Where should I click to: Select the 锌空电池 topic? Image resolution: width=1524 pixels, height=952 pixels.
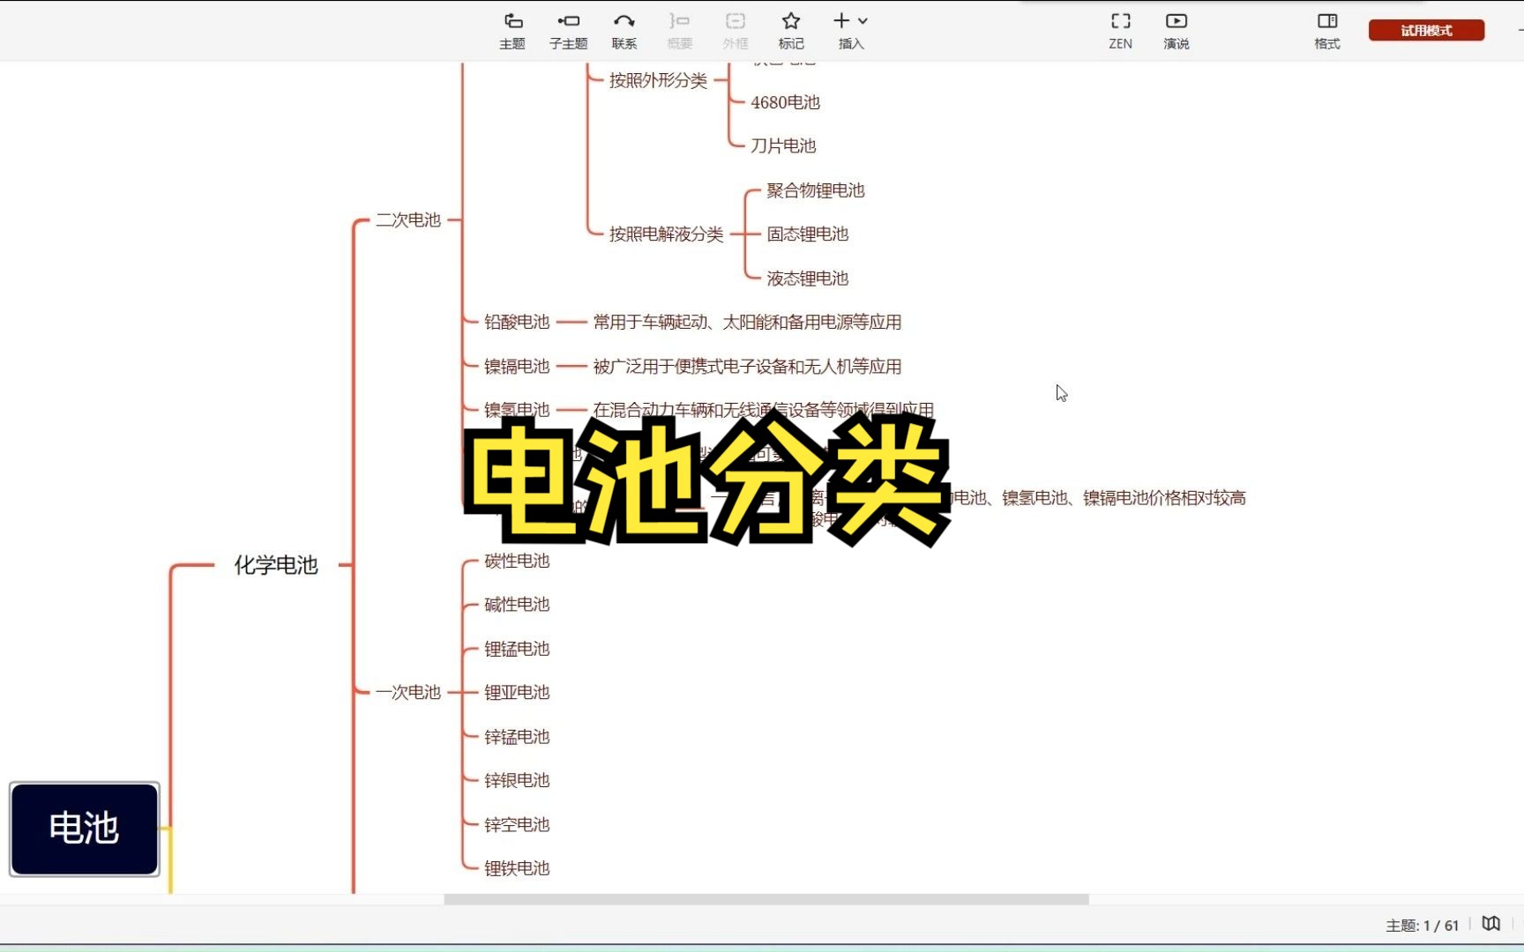pos(517,824)
